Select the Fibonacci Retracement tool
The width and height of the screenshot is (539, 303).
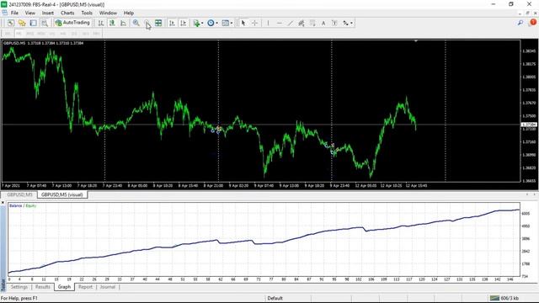click(312, 23)
